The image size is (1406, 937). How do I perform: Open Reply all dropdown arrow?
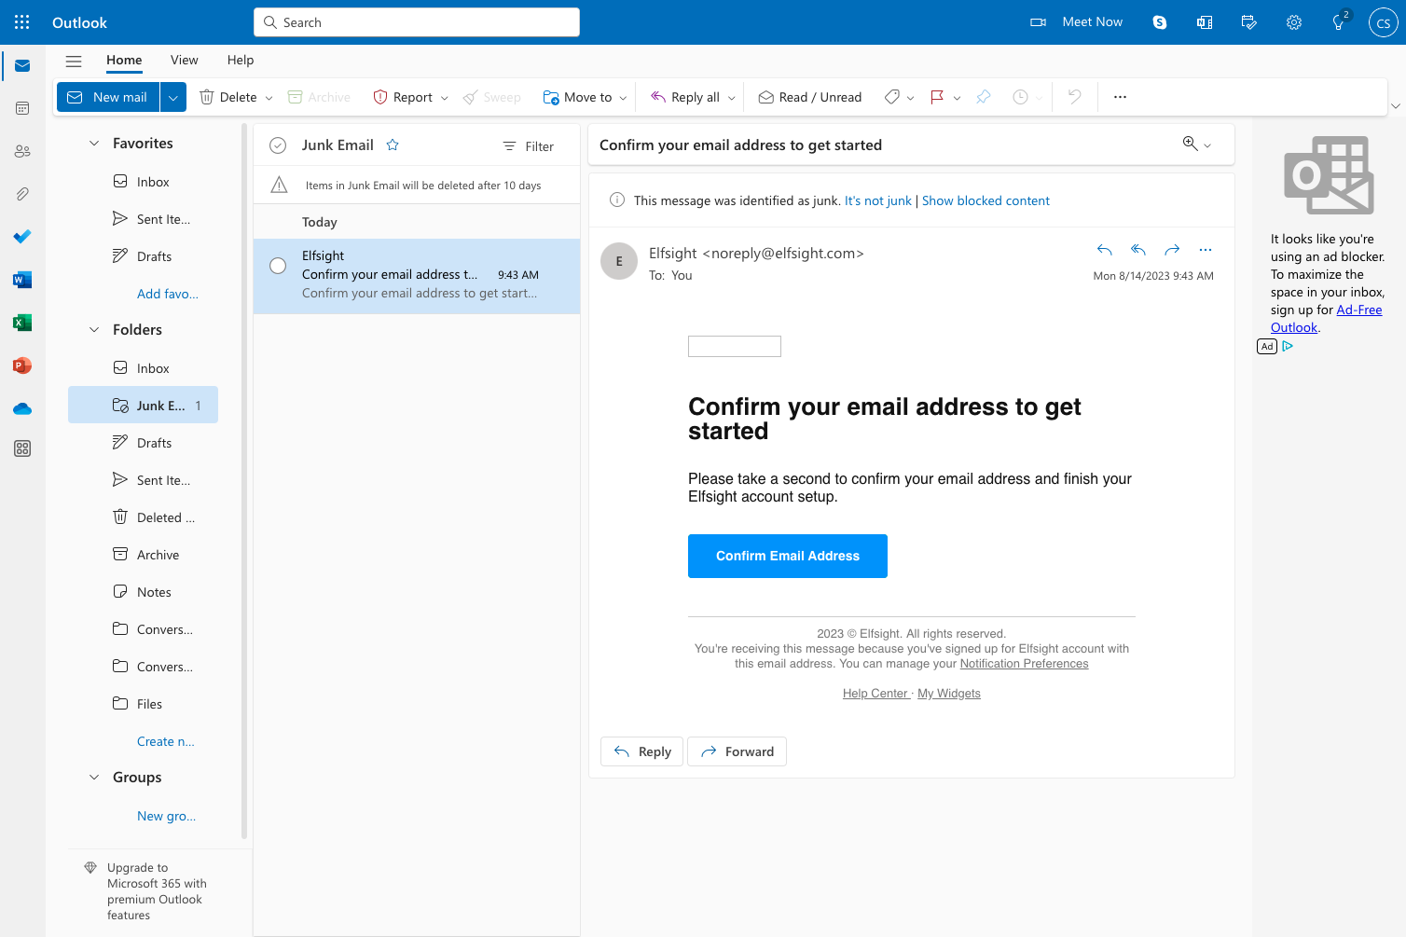(x=732, y=98)
